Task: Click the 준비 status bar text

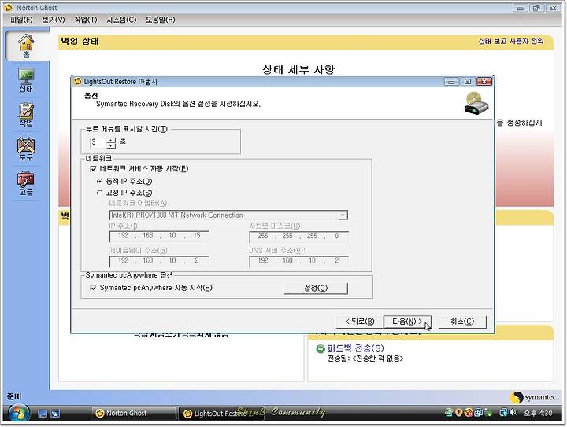Action: tap(13, 396)
